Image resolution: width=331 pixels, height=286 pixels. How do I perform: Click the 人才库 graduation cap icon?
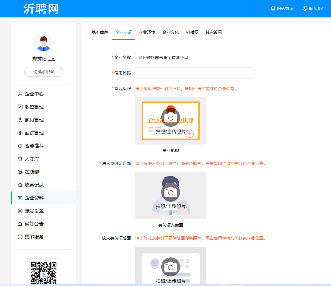[x=20, y=159]
